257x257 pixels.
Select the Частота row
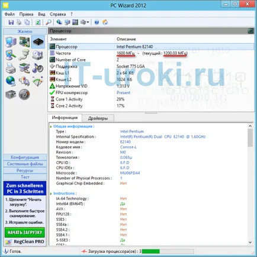click(x=151, y=53)
